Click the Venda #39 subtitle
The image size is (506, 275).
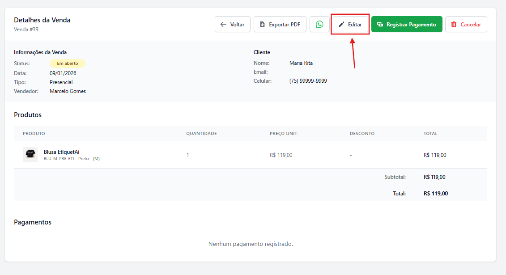tap(26, 30)
